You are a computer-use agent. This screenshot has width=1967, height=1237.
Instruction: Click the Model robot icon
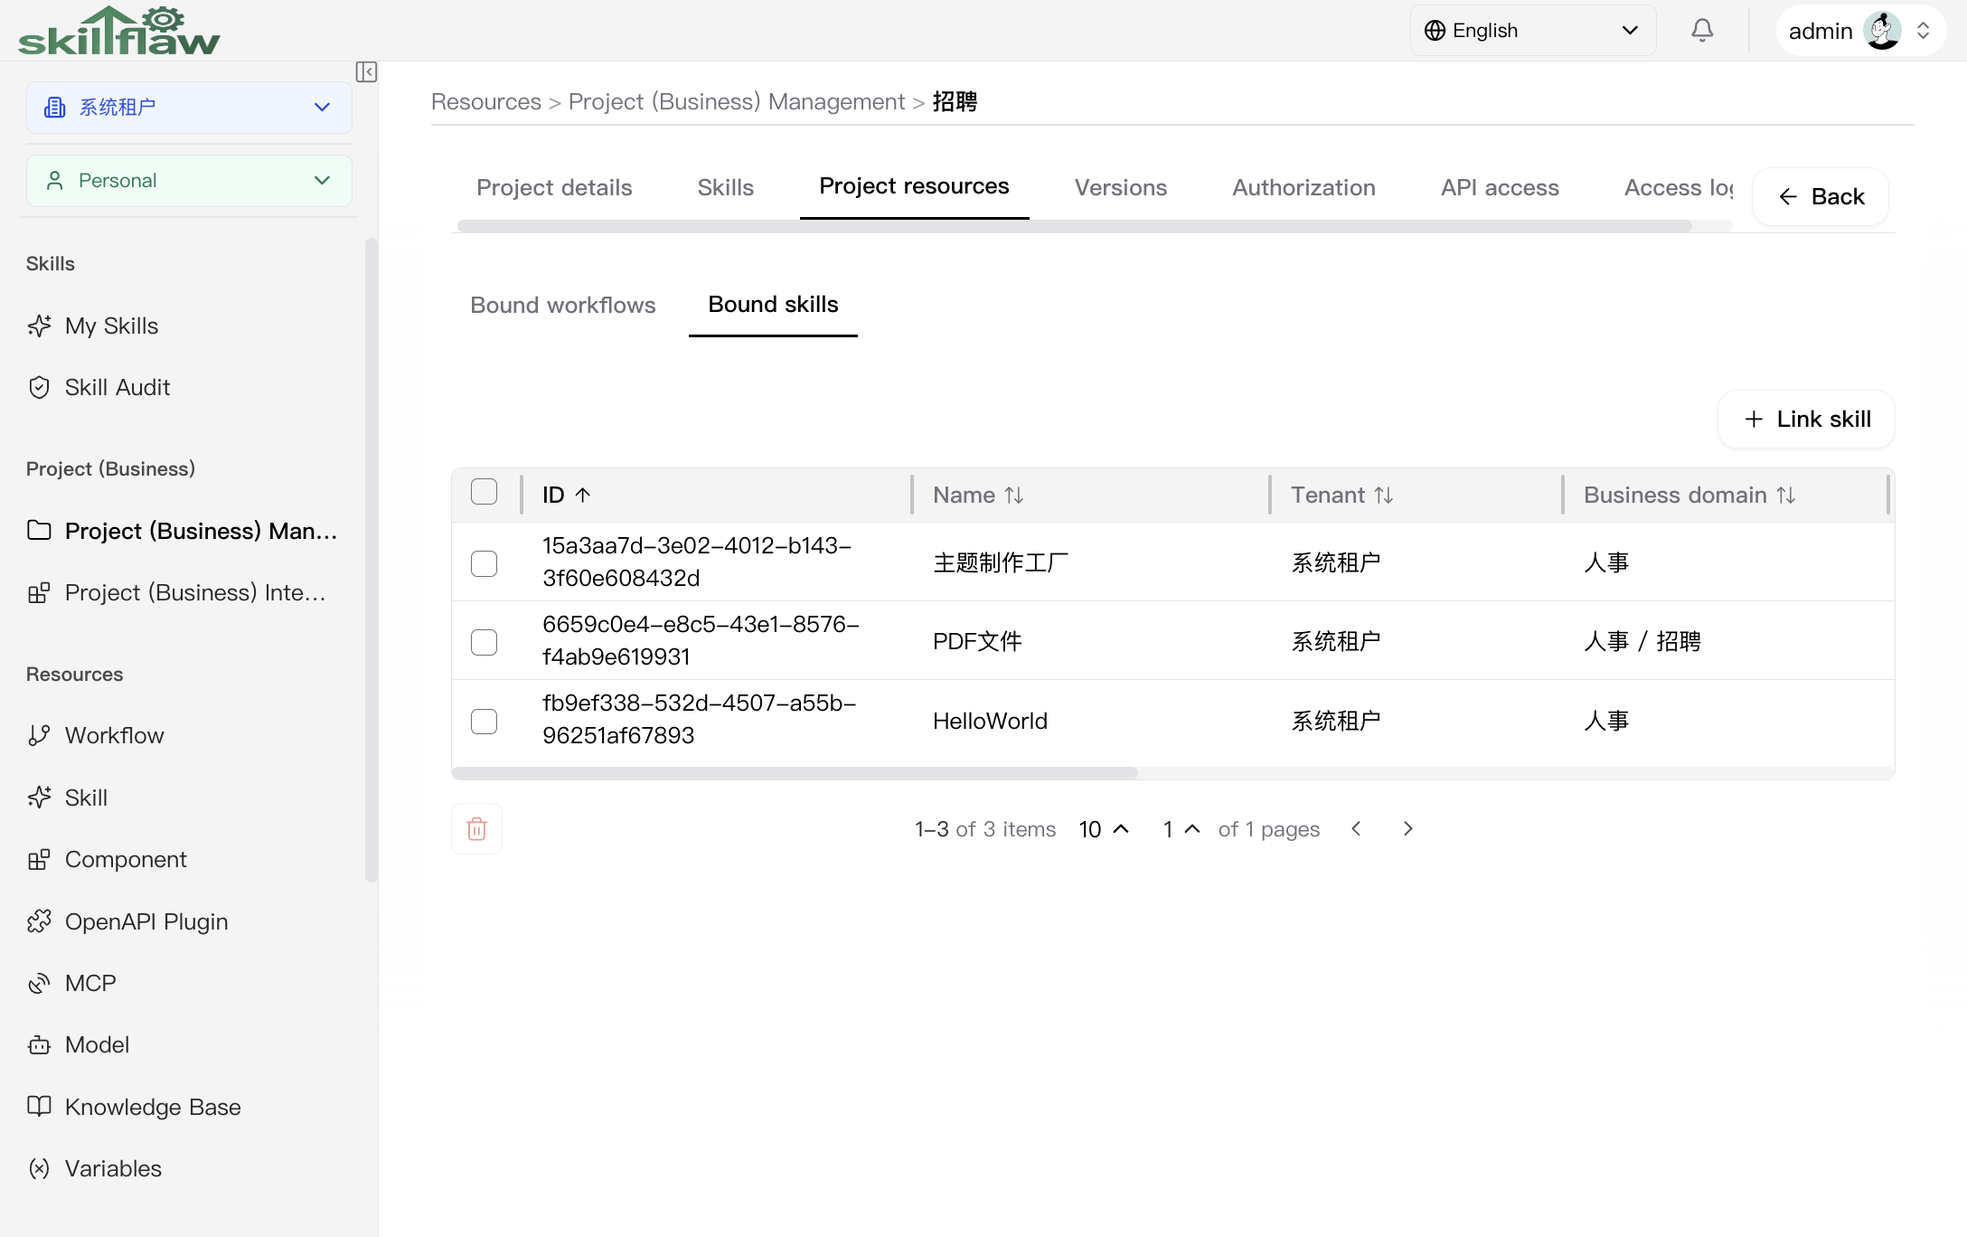pyautogui.click(x=39, y=1045)
